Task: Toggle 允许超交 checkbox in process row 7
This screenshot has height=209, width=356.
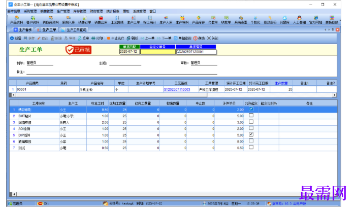Action: 251,147
